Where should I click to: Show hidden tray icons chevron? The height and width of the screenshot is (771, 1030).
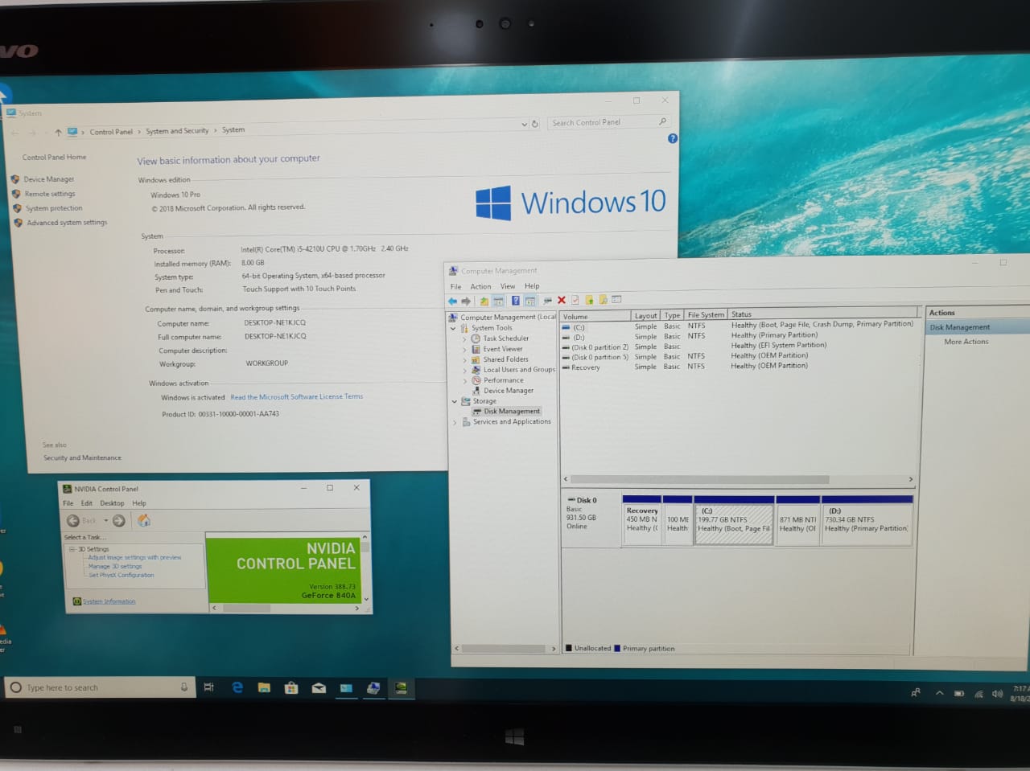point(939,693)
